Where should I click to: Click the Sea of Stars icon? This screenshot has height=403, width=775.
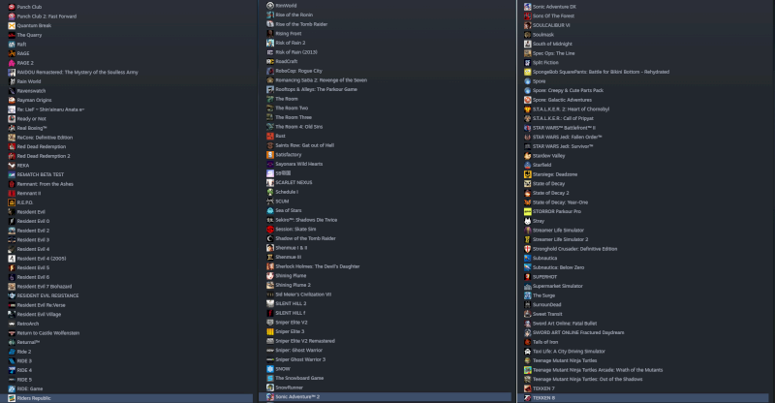point(270,210)
